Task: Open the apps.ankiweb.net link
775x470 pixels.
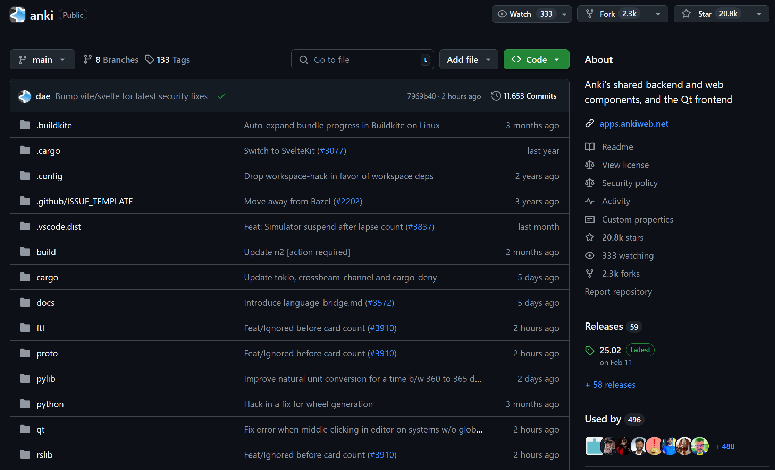Action: click(634, 124)
